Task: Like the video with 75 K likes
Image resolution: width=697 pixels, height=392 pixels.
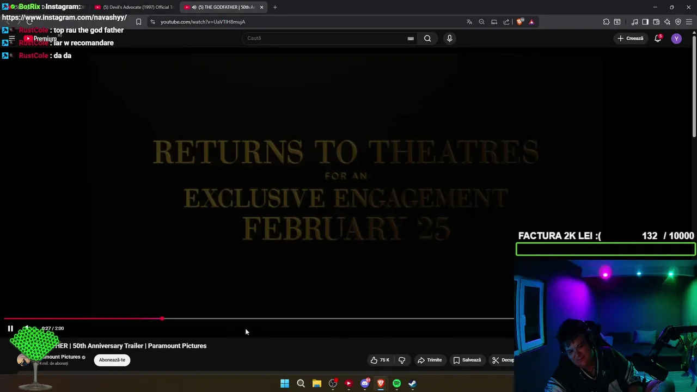Action: pyautogui.click(x=380, y=360)
